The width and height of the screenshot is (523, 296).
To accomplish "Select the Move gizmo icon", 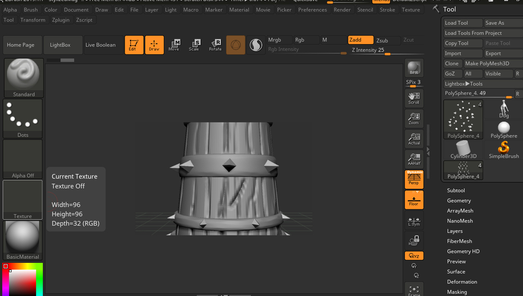I will [x=174, y=45].
